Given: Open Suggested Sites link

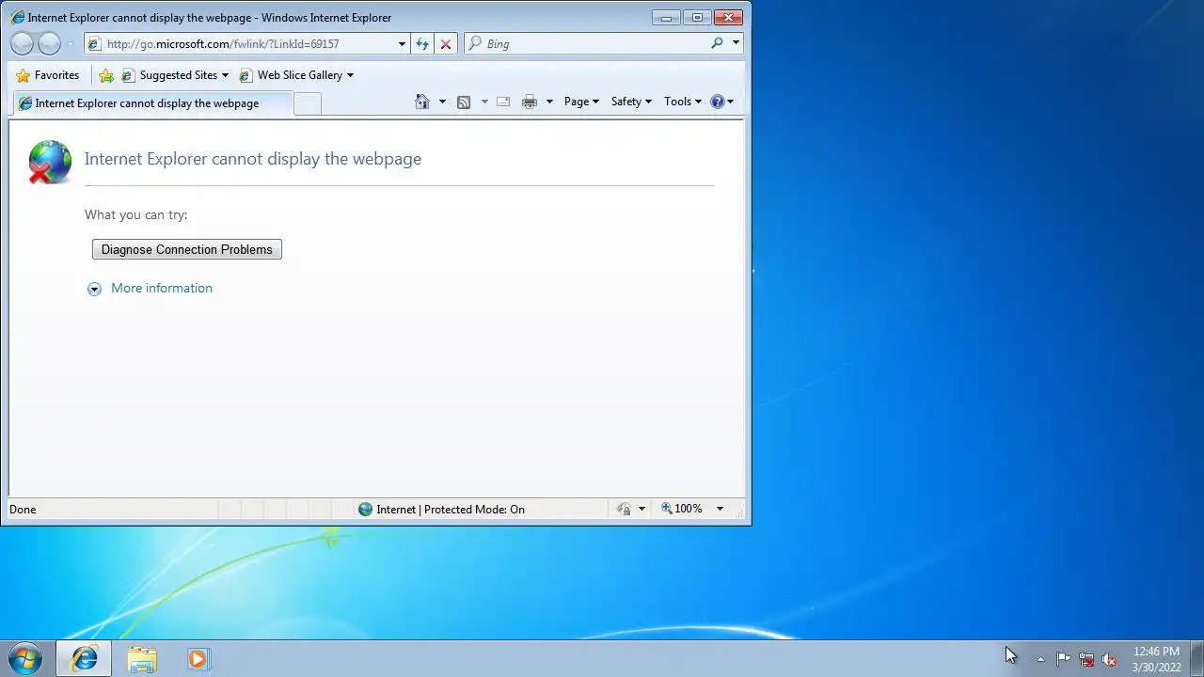Looking at the screenshot, I should click(x=170, y=75).
